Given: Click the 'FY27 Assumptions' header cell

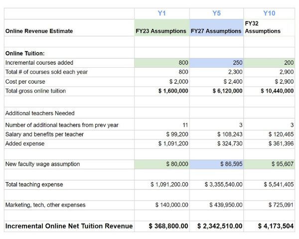Looking at the screenshot, I should click(x=216, y=31).
